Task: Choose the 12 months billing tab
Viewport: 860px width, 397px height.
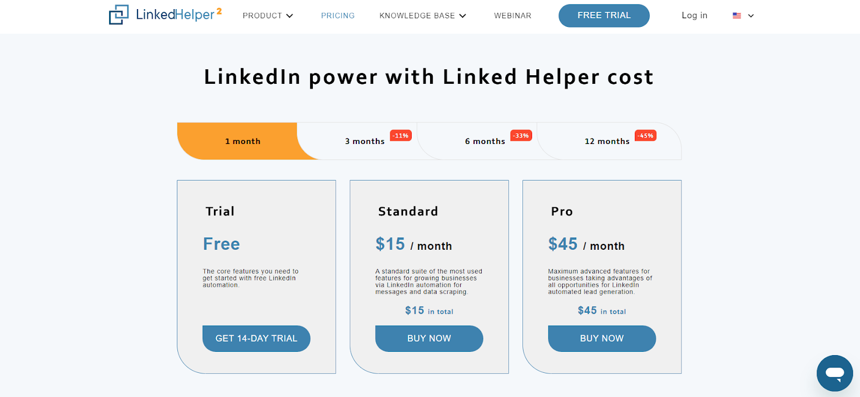Action: tap(607, 141)
